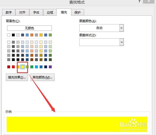Expand the 图案颜色 dropdown arrow
Viewport: 156px width, 135px height.
(x=121, y=28)
